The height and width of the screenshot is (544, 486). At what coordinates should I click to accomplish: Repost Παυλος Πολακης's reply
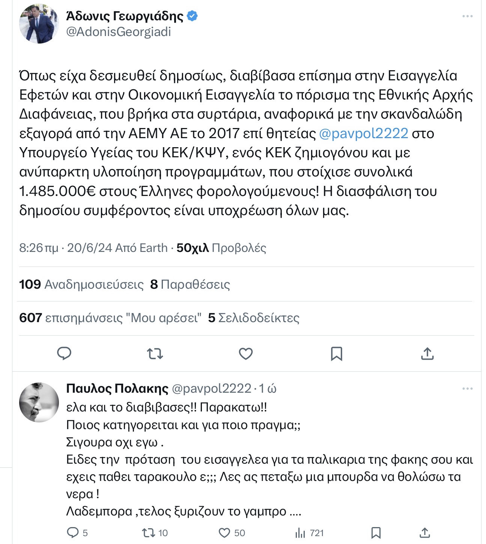(147, 533)
